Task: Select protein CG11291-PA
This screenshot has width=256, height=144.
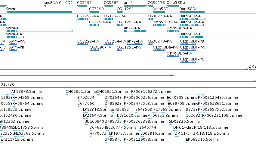Action: [119, 50]
